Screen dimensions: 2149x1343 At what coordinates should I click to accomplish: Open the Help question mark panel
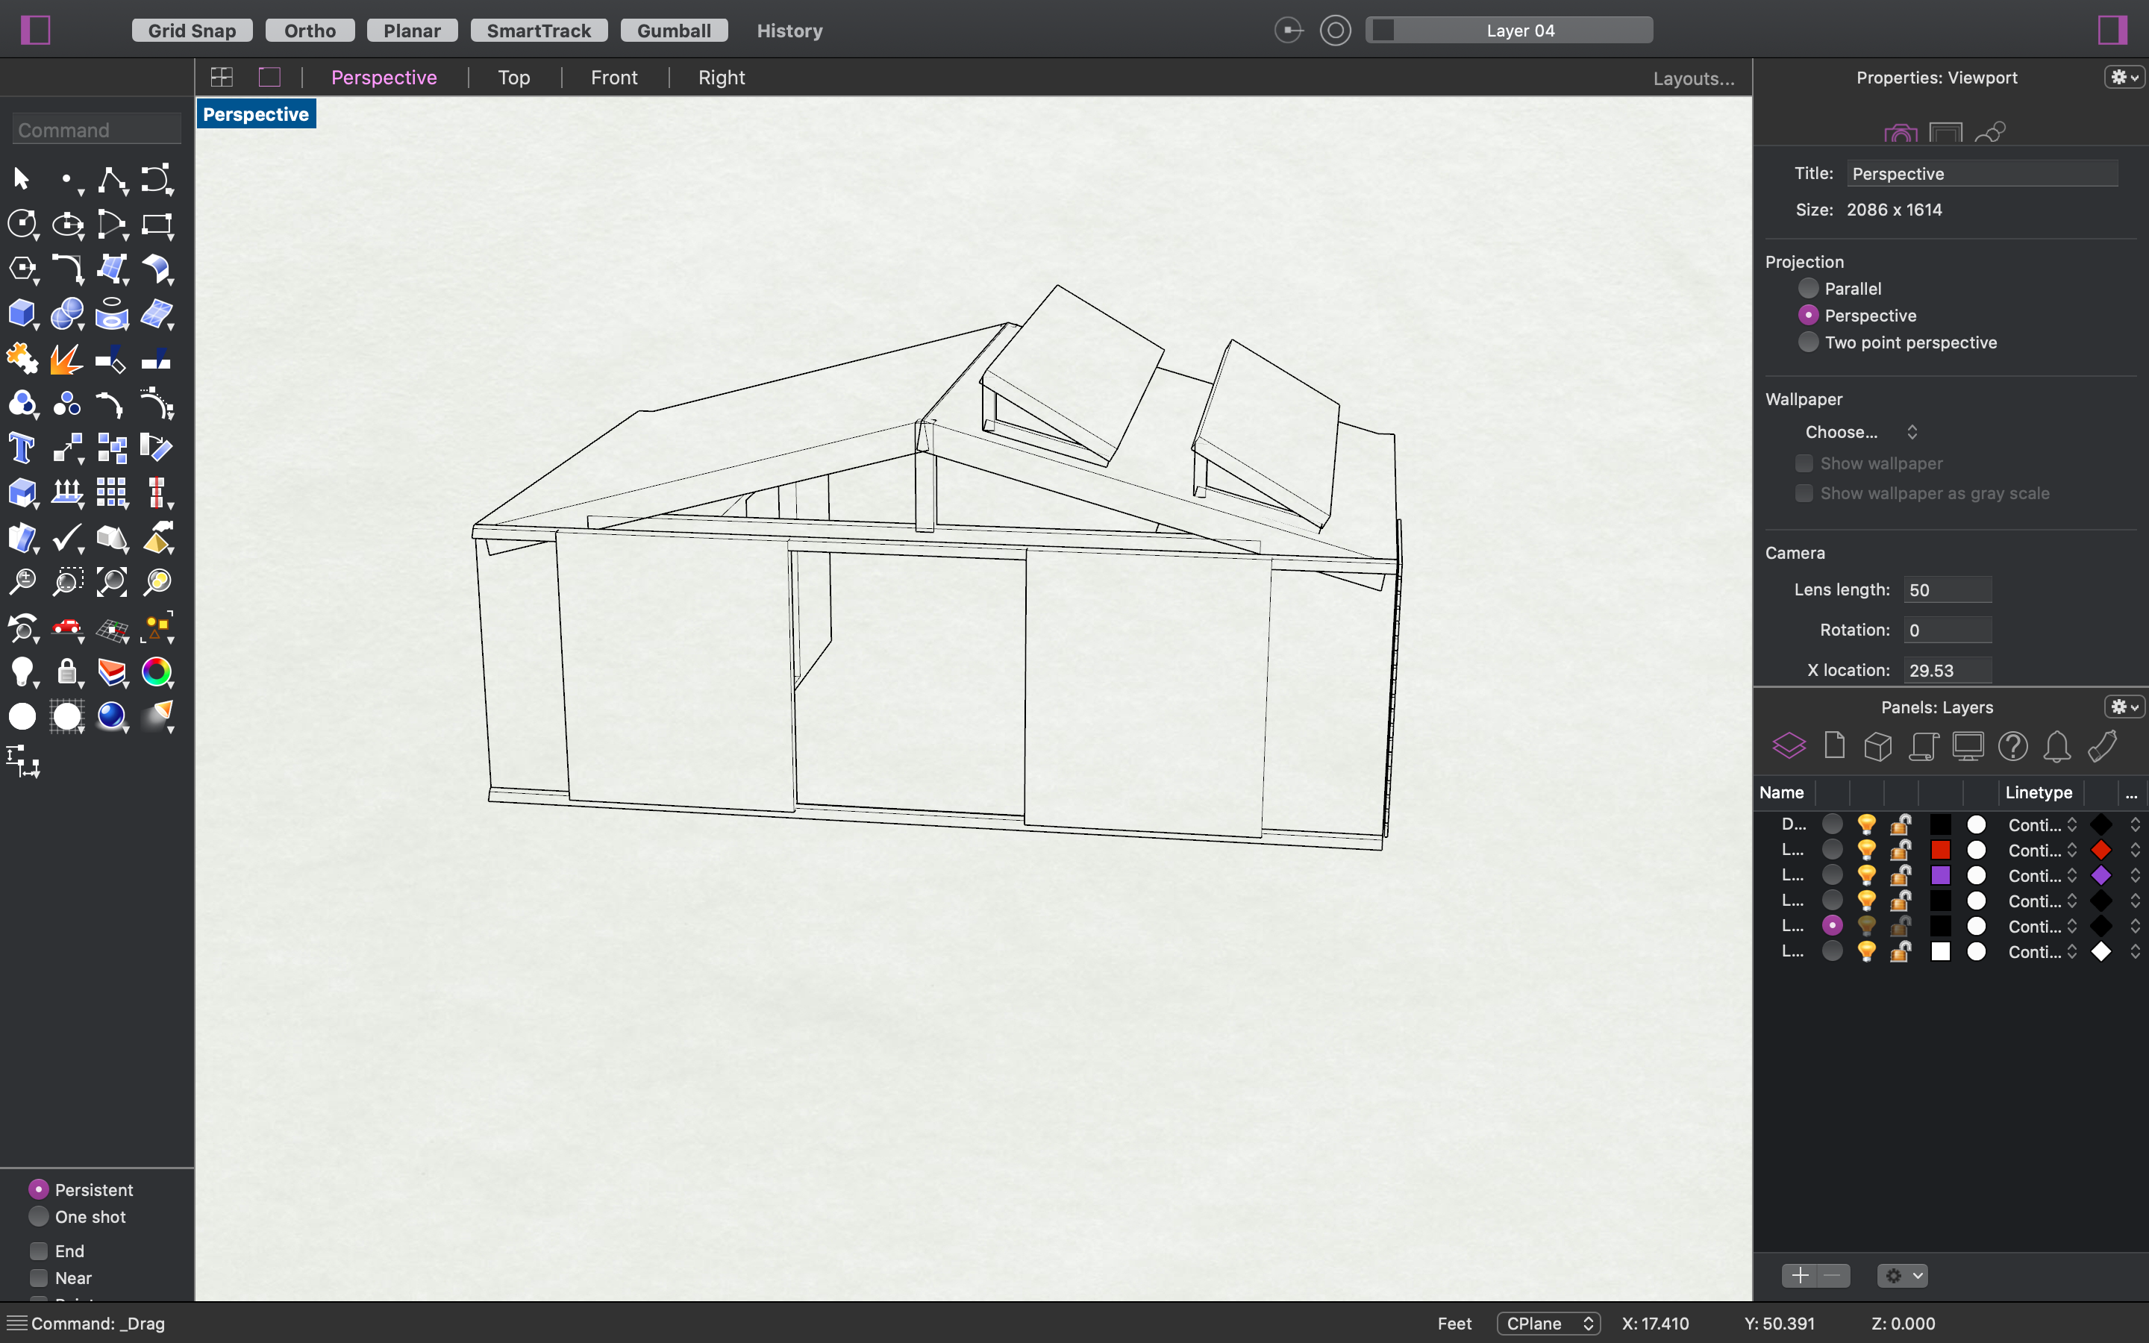click(2012, 746)
